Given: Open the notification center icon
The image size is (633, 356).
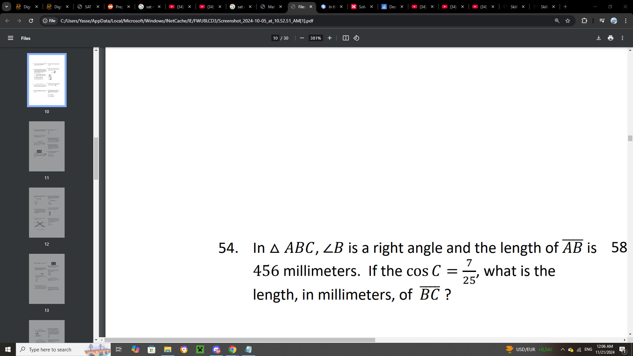Looking at the screenshot, I should [x=623, y=350].
